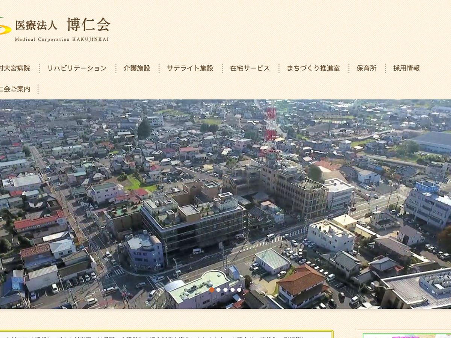This screenshot has height=338, width=451.
Task: Switch to the second slideshow dot
Action: click(218, 290)
